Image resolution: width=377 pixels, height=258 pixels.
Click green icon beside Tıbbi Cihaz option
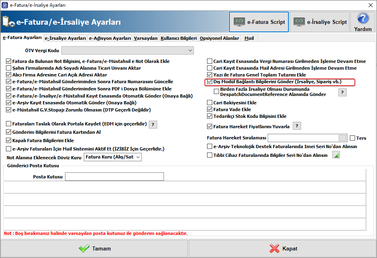(336, 155)
